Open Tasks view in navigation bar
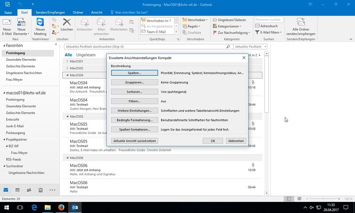This screenshot has width=355, height=213. 40,190
